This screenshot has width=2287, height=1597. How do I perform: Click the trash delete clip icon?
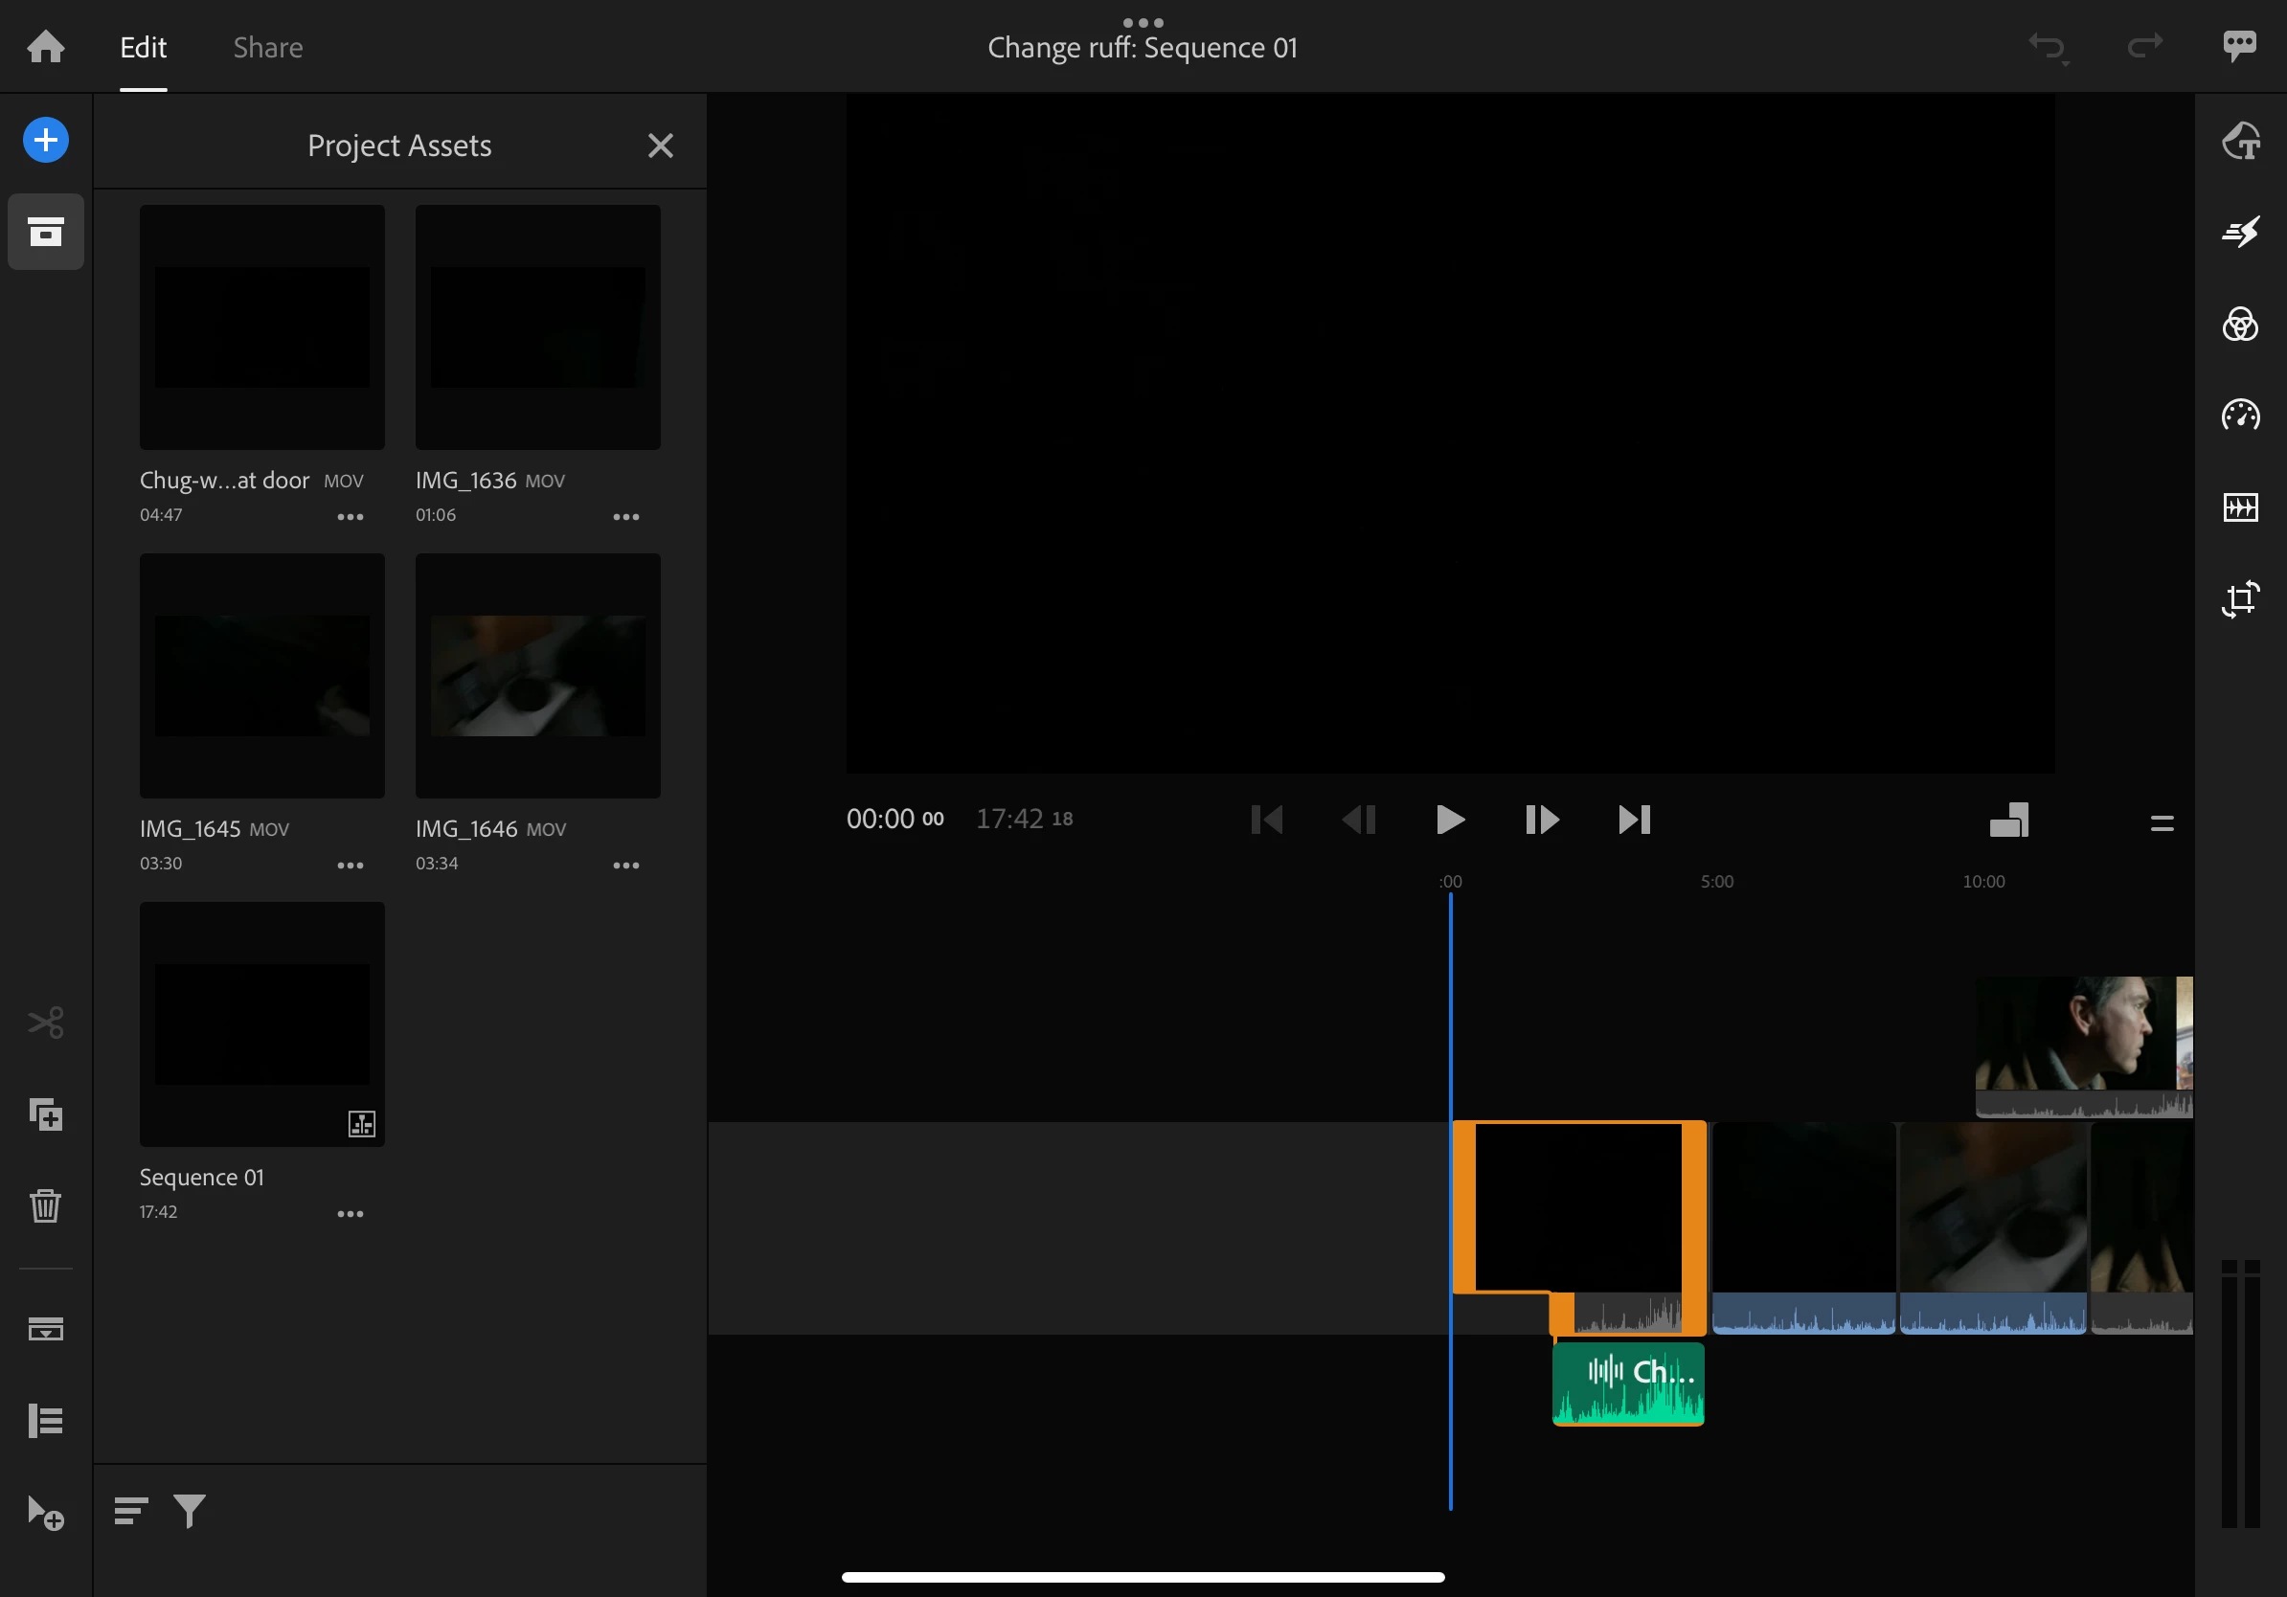[46, 1205]
